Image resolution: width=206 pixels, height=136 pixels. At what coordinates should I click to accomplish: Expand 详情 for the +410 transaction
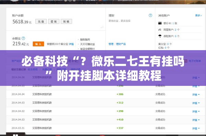(196, 120)
